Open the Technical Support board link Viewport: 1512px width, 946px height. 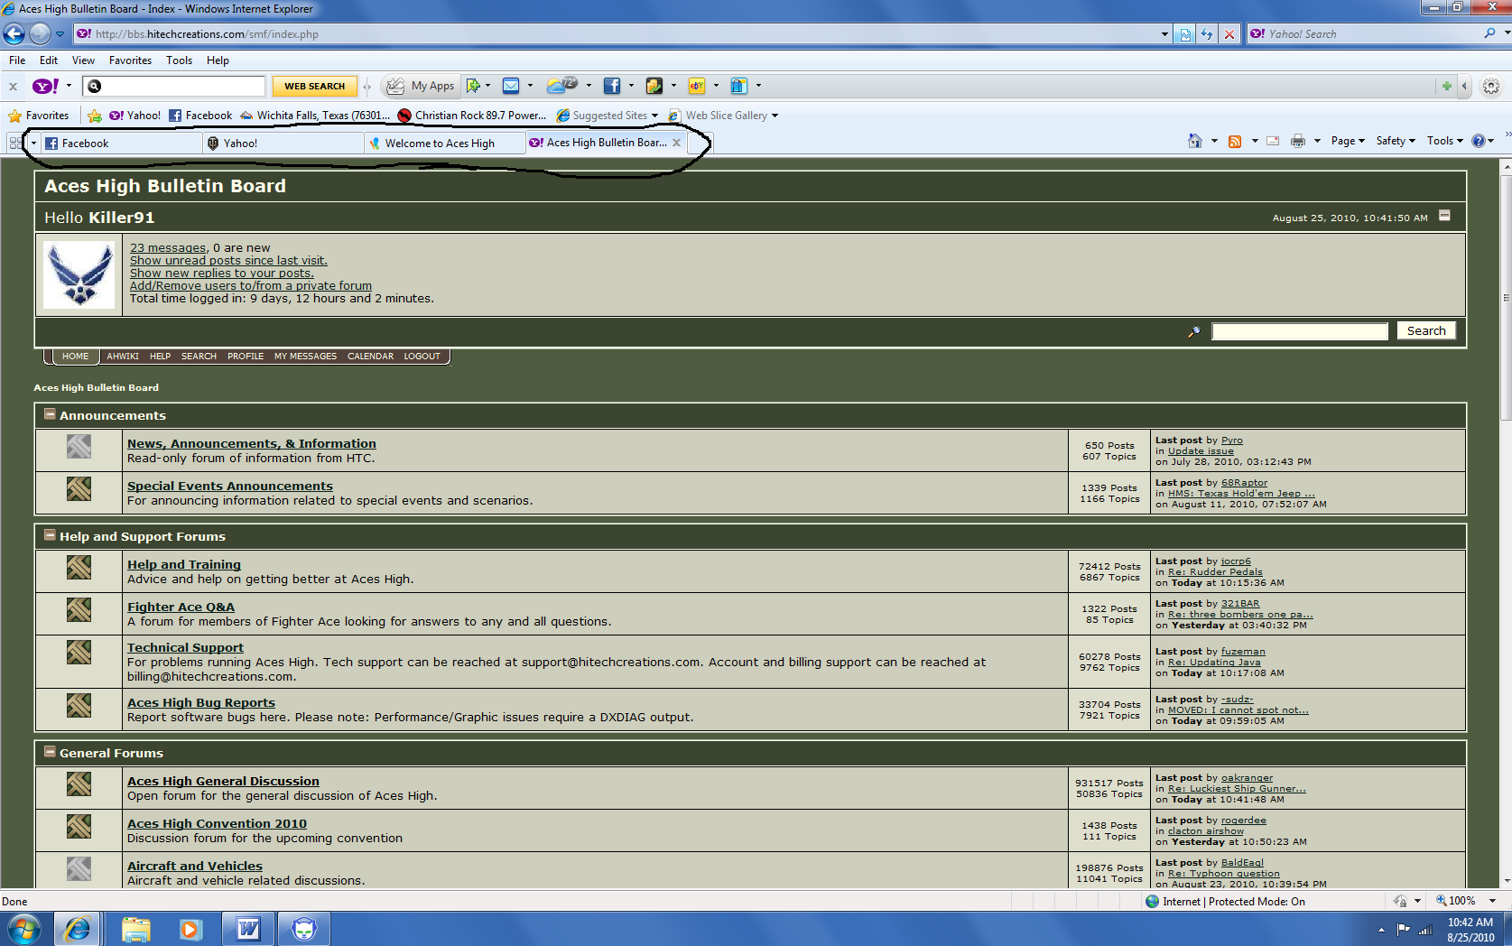tap(185, 647)
